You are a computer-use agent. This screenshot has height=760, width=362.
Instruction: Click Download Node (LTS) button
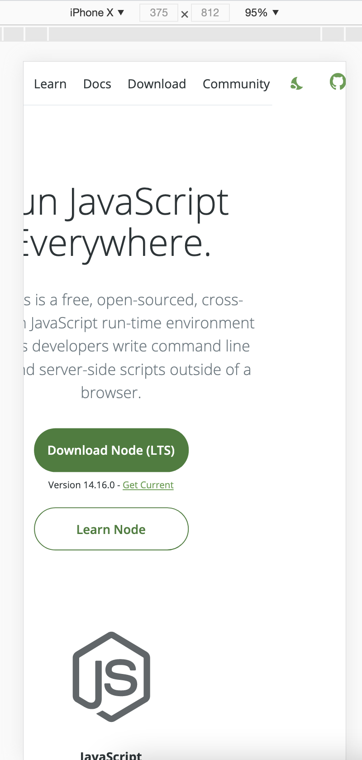click(x=111, y=450)
